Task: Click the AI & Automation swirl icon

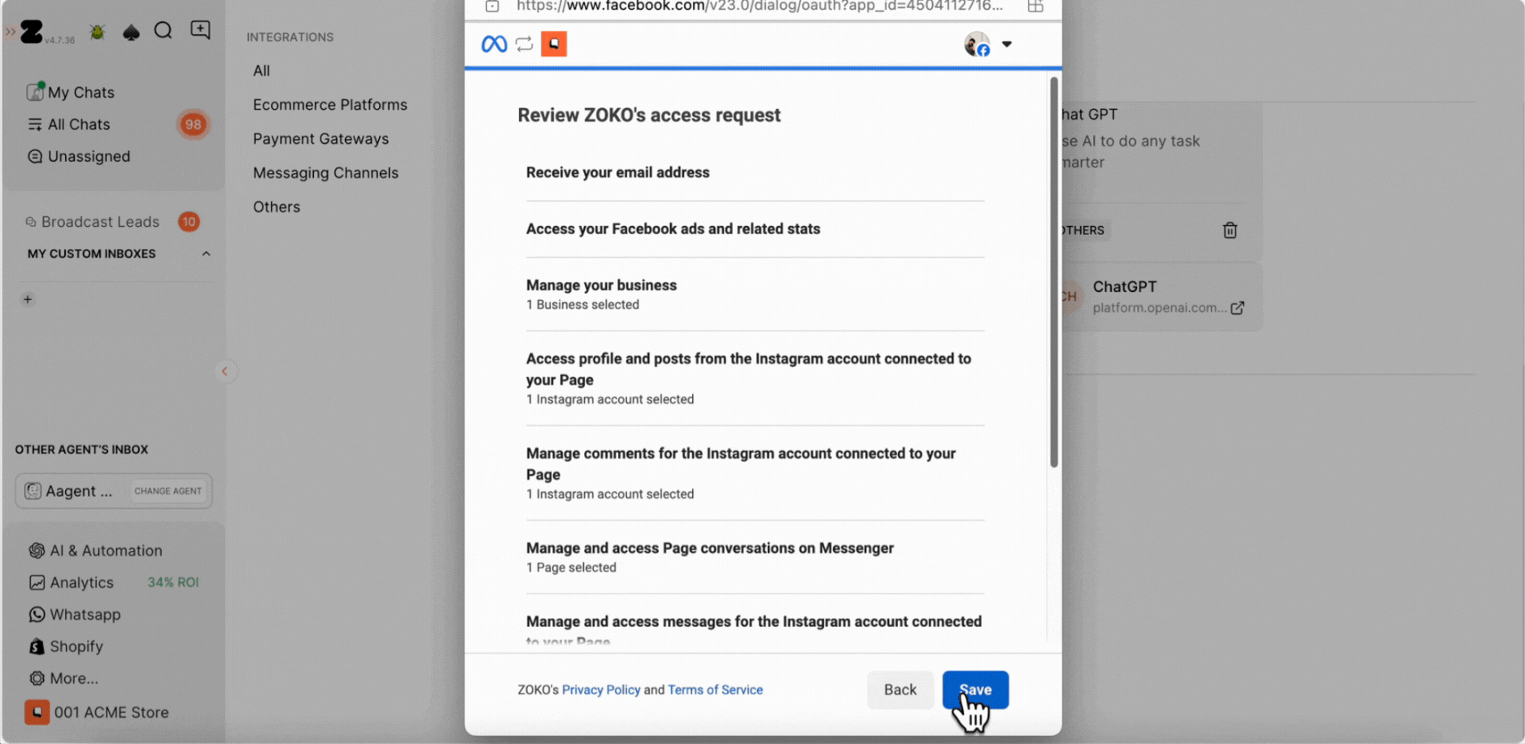Action: click(37, 550)
